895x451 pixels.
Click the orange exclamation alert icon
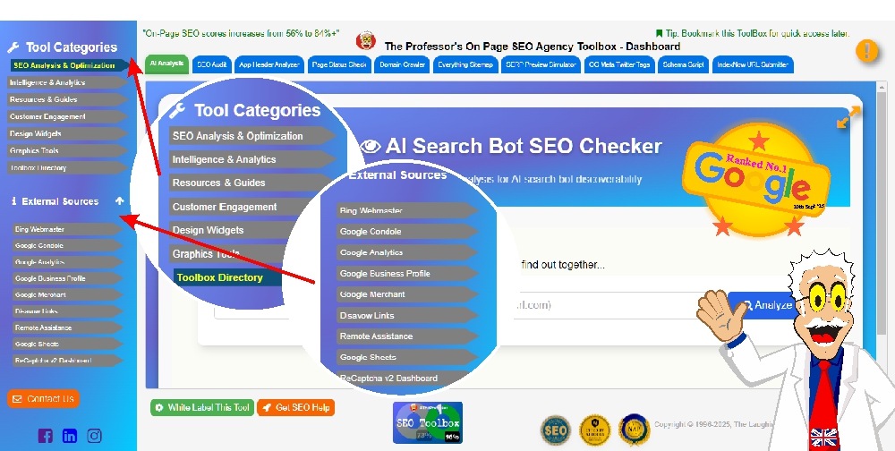(866, 51)
